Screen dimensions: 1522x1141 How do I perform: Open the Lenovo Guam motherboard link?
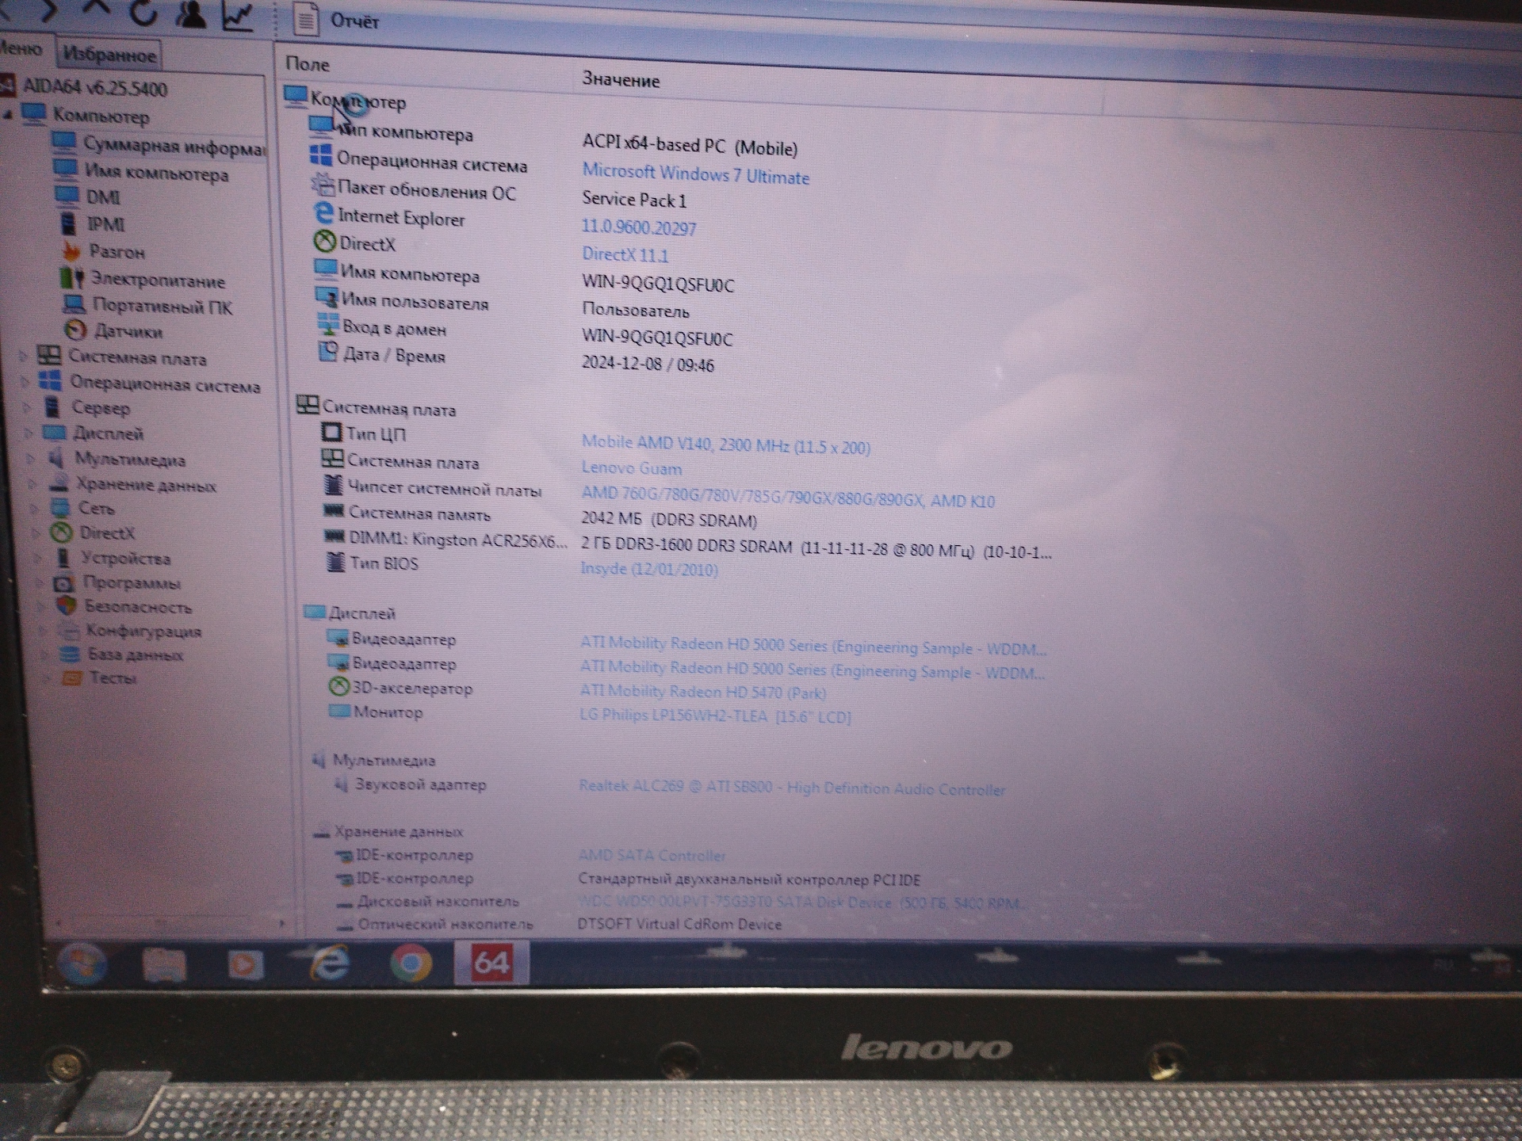pyautogui.click(x=631, y=467)
